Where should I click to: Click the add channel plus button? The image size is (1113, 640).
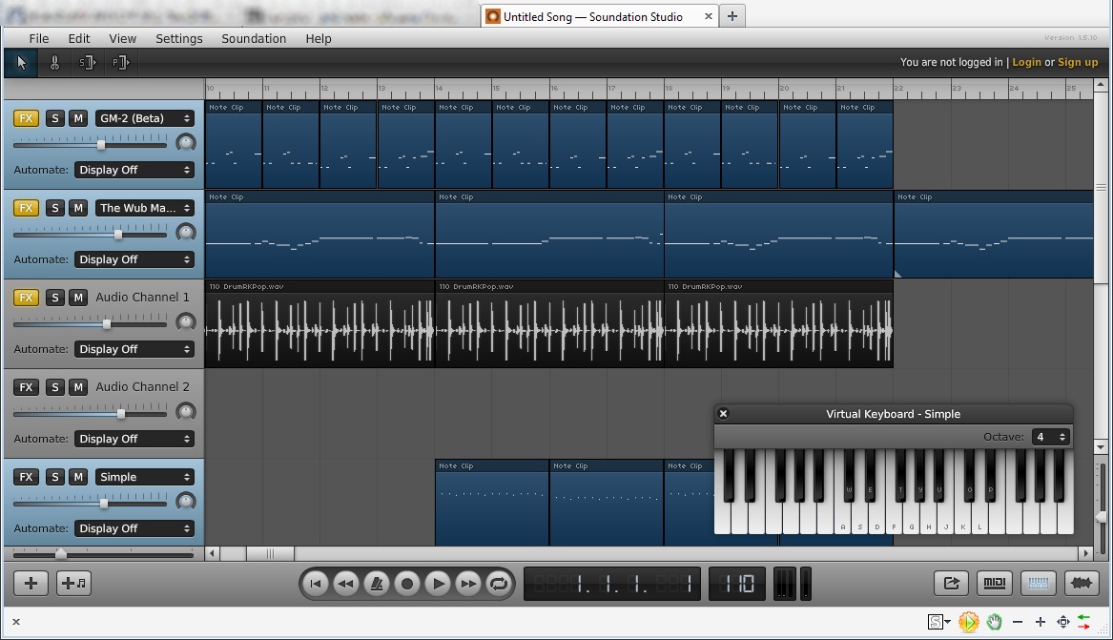[x=31, y=583]
